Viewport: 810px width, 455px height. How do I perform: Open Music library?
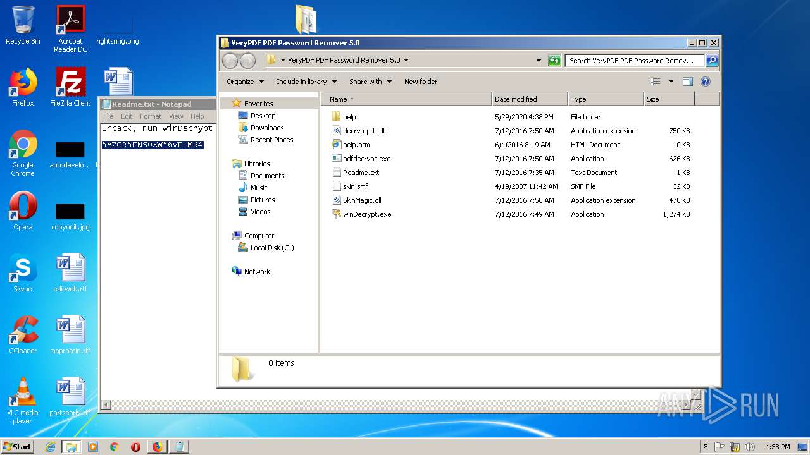(x=253, y=188)
